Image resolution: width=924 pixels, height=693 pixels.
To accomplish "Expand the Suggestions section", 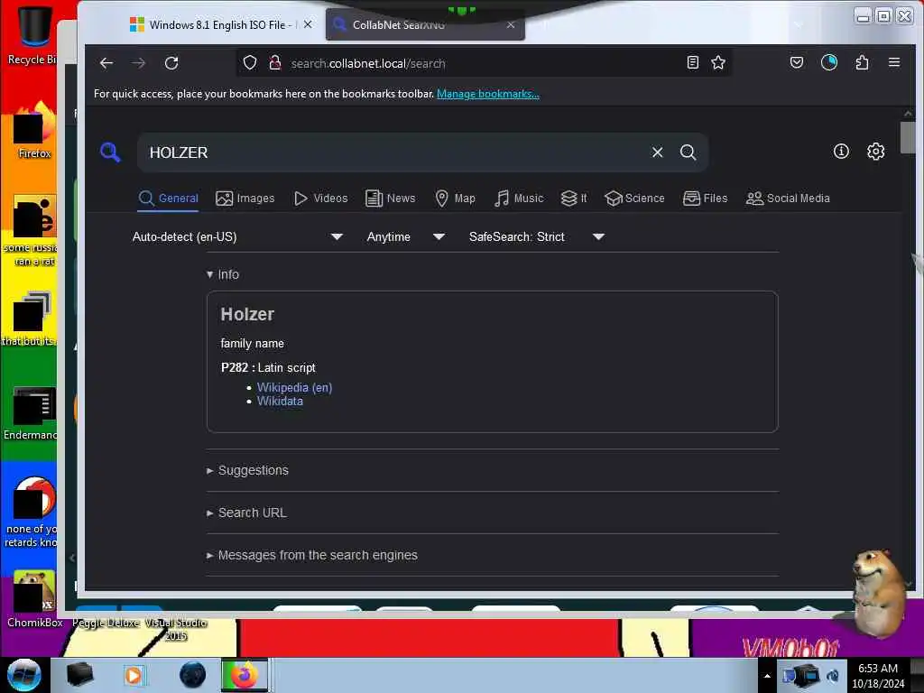I will click(247, 470).
